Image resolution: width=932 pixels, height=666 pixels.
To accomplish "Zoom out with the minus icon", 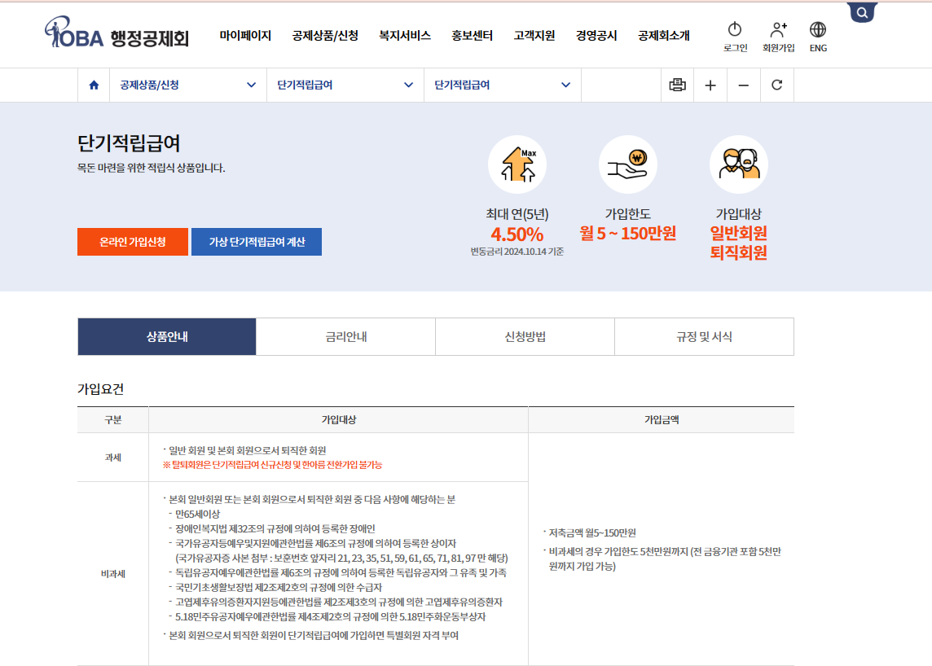I will (x=744, y=85).
